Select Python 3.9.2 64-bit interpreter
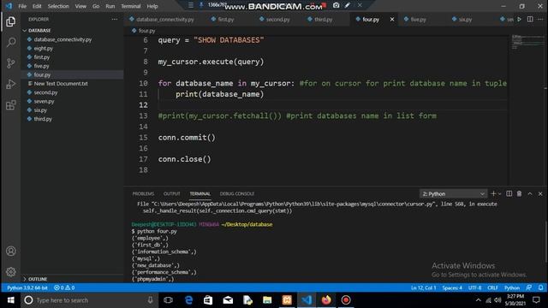 27,287
